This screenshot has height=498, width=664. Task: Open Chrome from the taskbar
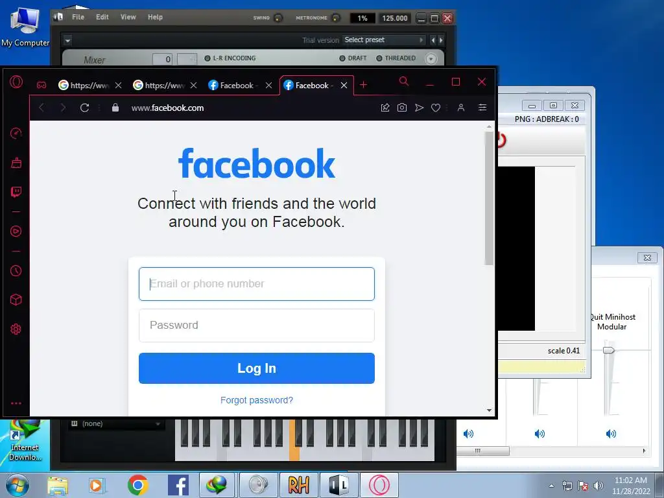[x=137, y=485]
